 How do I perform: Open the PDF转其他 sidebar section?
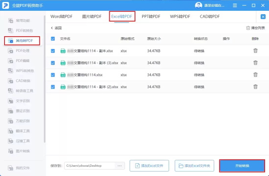click(x=21, y=31)
